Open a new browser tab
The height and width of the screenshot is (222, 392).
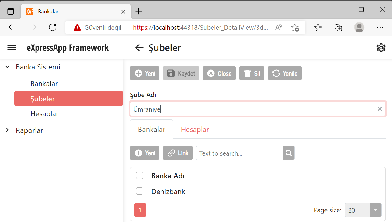(139, 12)
